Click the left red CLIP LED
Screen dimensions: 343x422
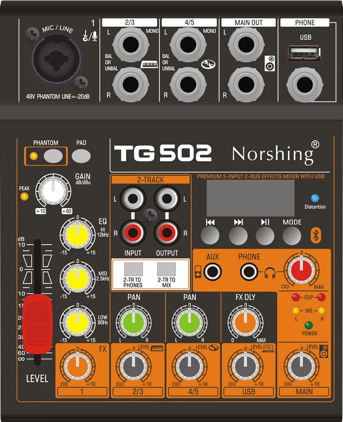296,298
